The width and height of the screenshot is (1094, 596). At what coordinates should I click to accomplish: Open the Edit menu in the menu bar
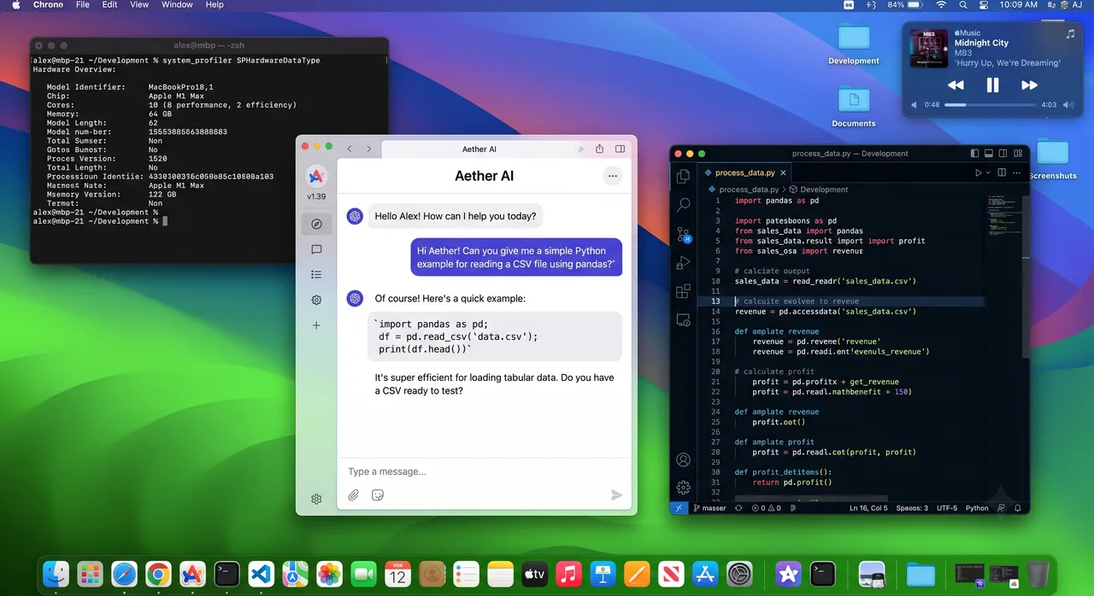(110, 5)
